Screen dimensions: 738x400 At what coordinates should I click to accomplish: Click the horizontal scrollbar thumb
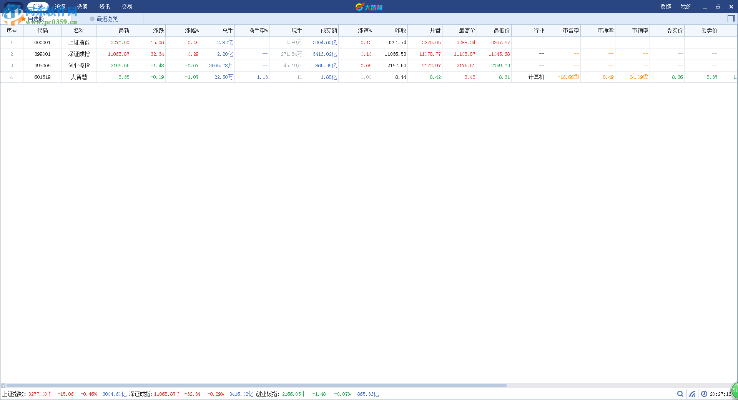[x=256, y=385]
